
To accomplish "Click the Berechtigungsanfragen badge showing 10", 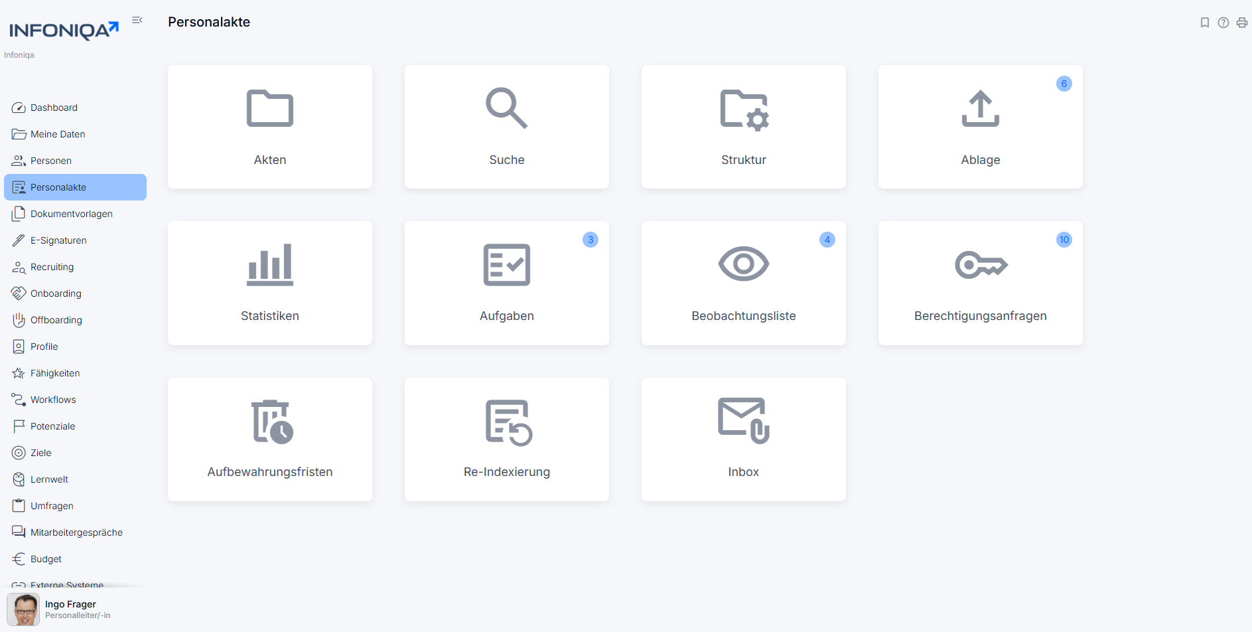I will [x=1064, y=240].
